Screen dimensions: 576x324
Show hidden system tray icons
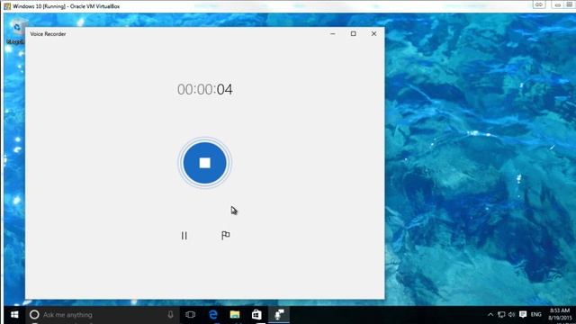pos(490,315)
